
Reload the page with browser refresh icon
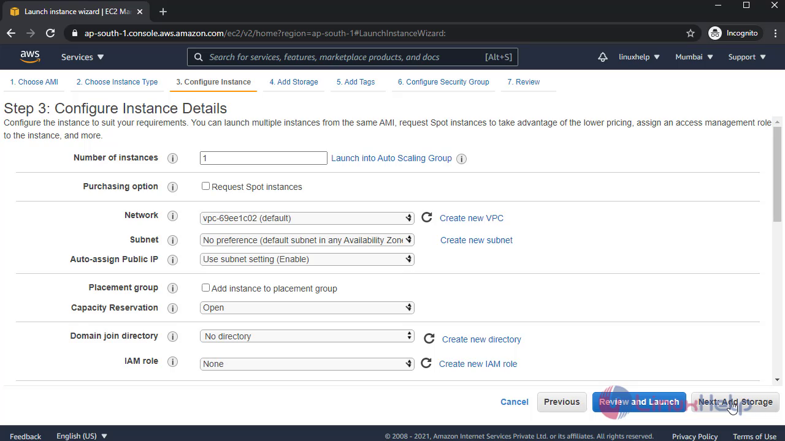coord(50,33)
